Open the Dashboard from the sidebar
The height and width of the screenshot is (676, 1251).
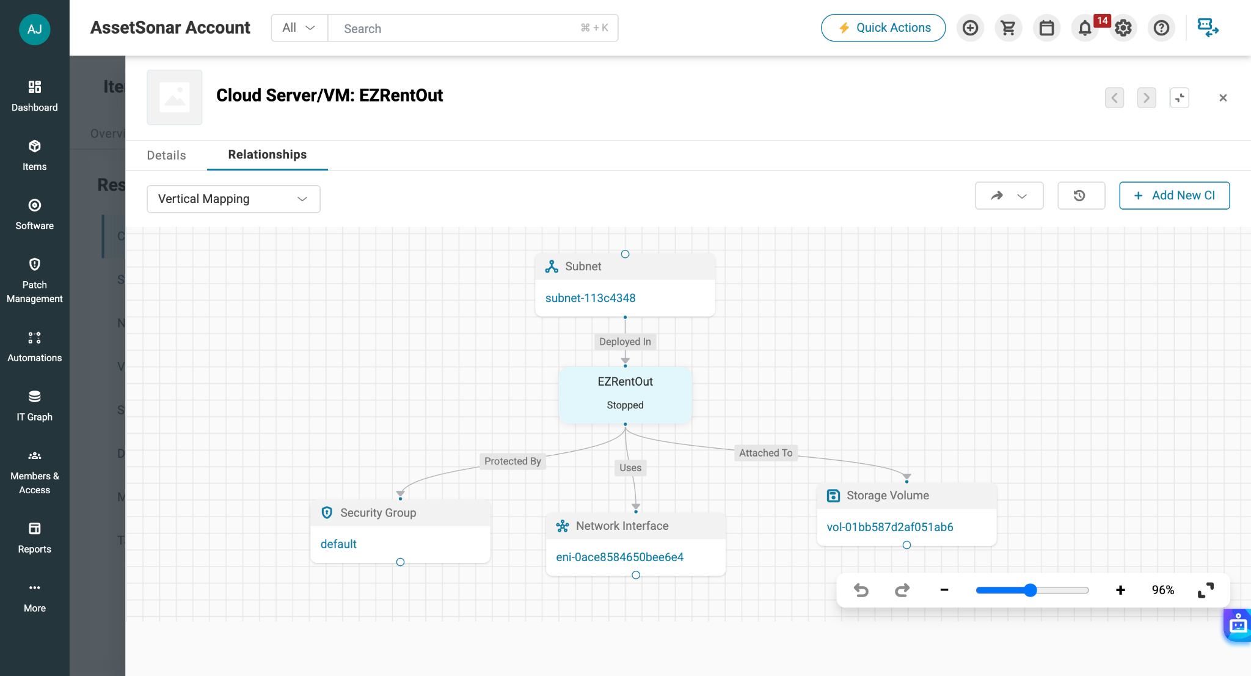[x=35, y=96]
